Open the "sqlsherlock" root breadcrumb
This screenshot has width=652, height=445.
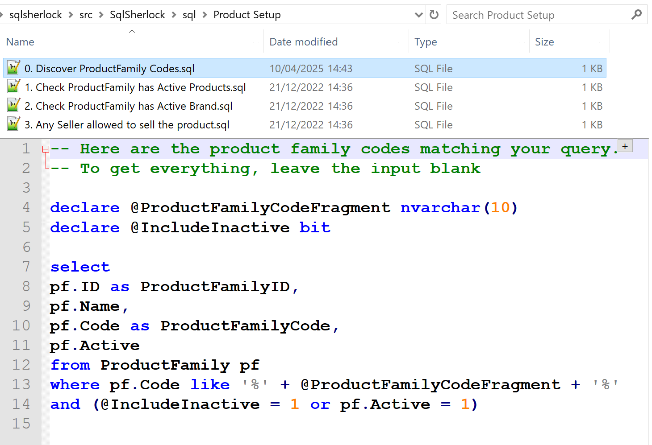click(36, 14)
